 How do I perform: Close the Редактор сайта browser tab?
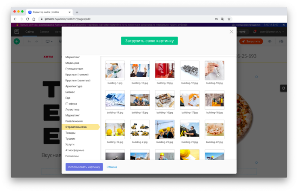[69, 12]
